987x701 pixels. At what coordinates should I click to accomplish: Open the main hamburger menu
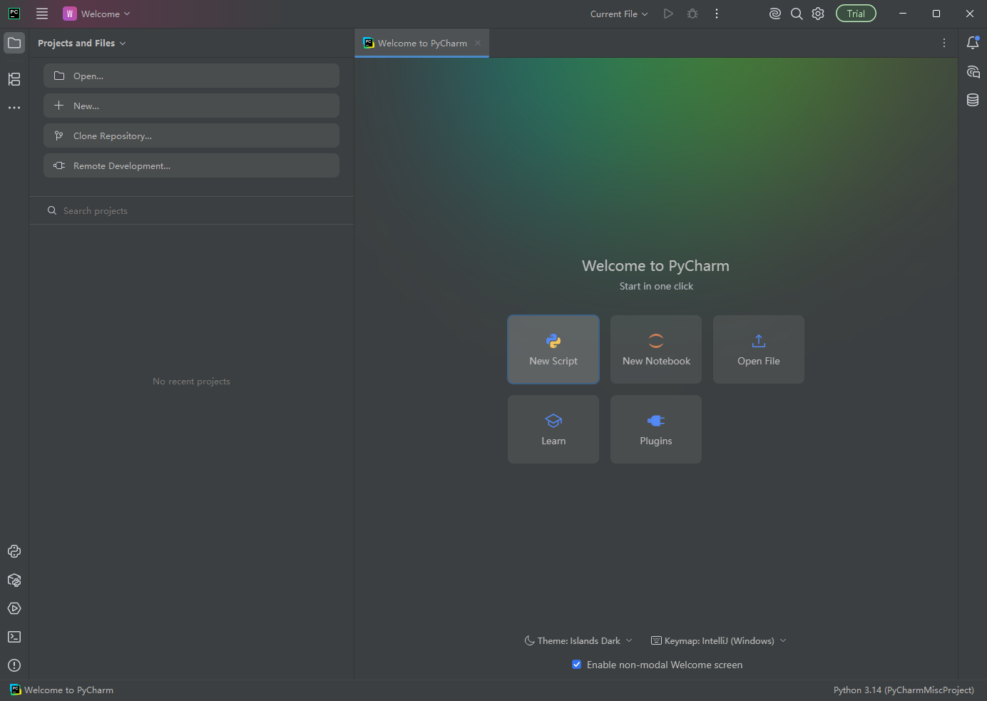(42, 14)
